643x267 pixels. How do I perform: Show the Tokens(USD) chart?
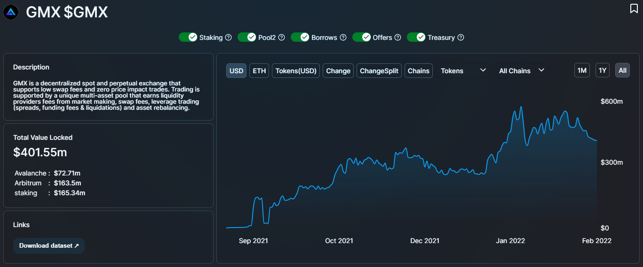[296, 71]
